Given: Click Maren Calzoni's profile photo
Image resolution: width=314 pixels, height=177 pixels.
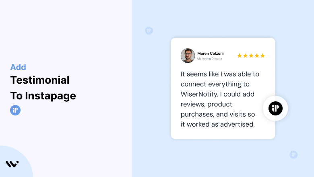Looking at the screenshot, I should point(188,56).
